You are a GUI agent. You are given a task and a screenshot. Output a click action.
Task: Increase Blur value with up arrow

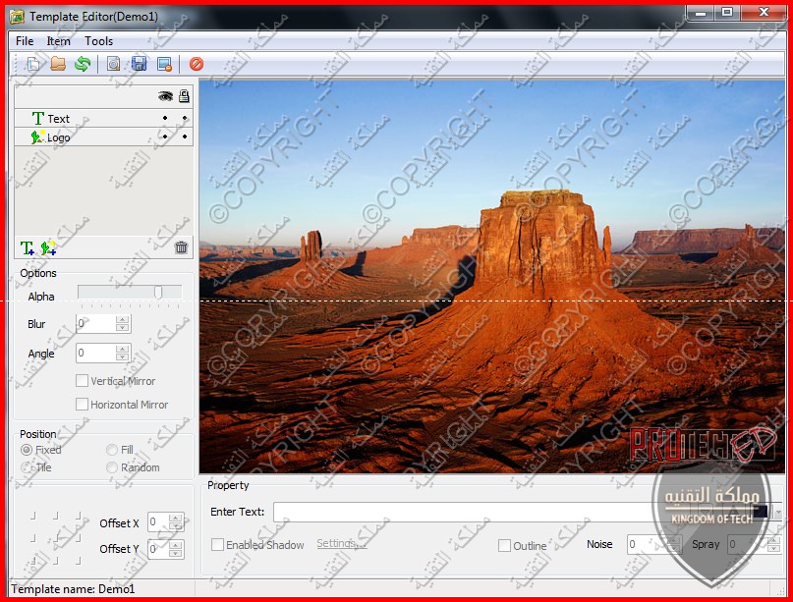click(x=122, y=319)
